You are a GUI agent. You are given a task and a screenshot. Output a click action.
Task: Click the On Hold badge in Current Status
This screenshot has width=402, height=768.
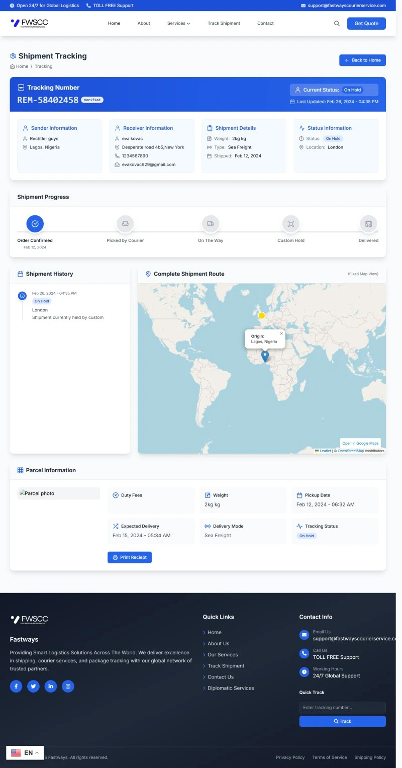(352, 90)
